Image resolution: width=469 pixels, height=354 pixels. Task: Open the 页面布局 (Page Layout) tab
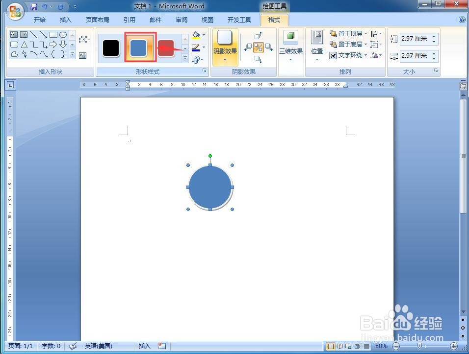[x=98, y=20]
